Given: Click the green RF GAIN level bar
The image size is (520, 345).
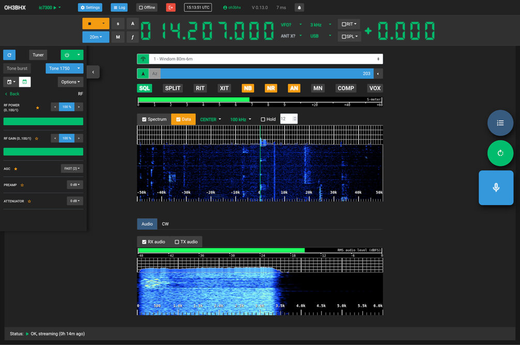Looking at the screenshot, I should (43, 151).
